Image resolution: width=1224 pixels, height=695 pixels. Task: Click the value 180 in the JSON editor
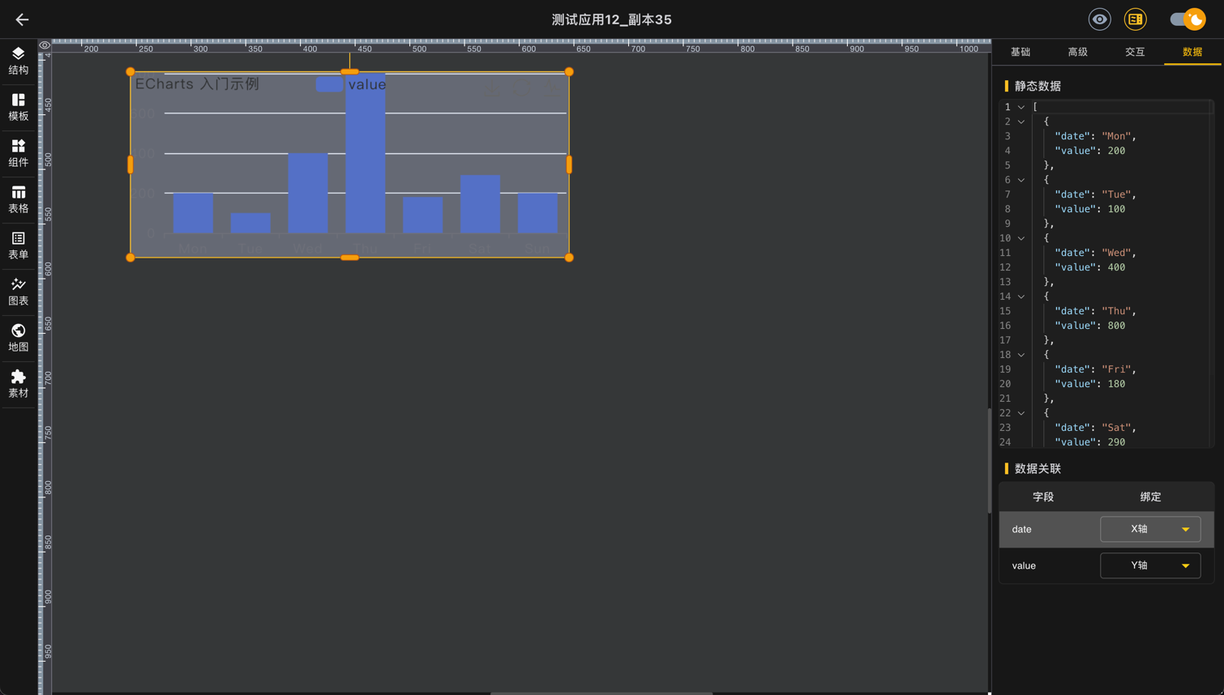(1116, 384)
